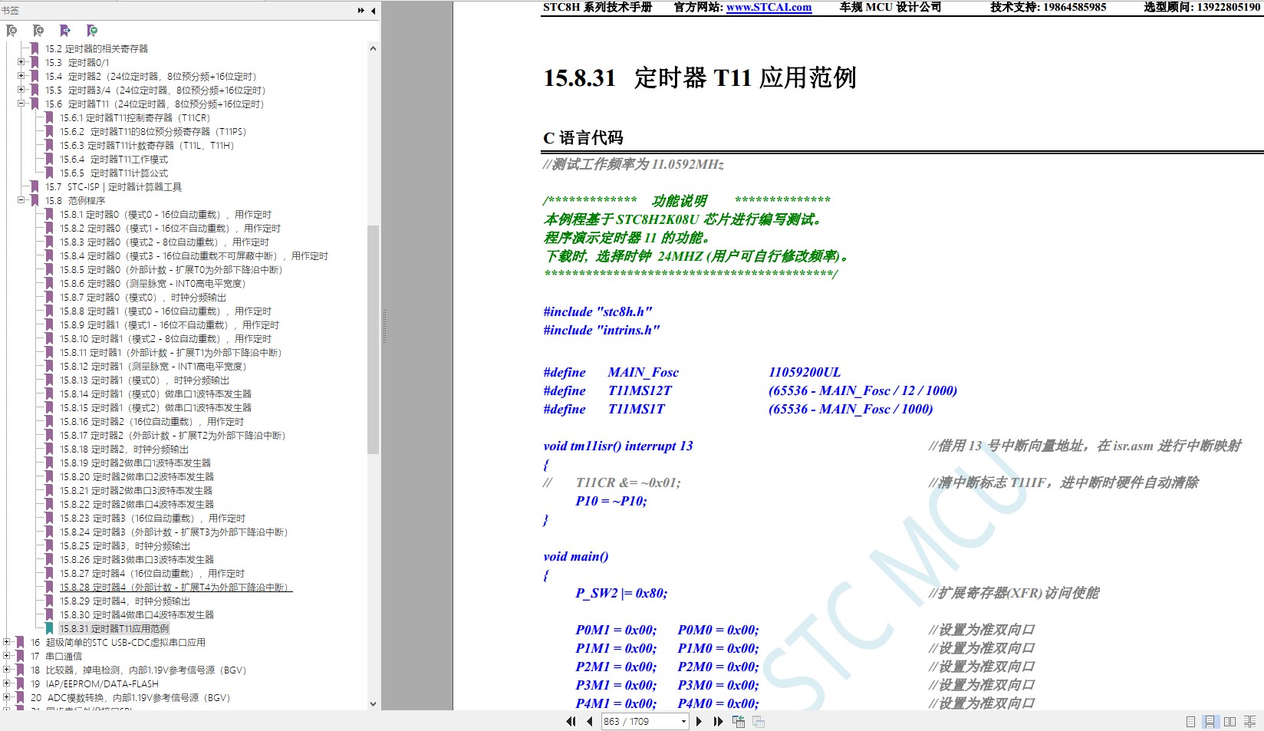The height and width of the screenshot is (731, 1264).
Task: Switch to continuous facing view
Action: click(1249, 722)
